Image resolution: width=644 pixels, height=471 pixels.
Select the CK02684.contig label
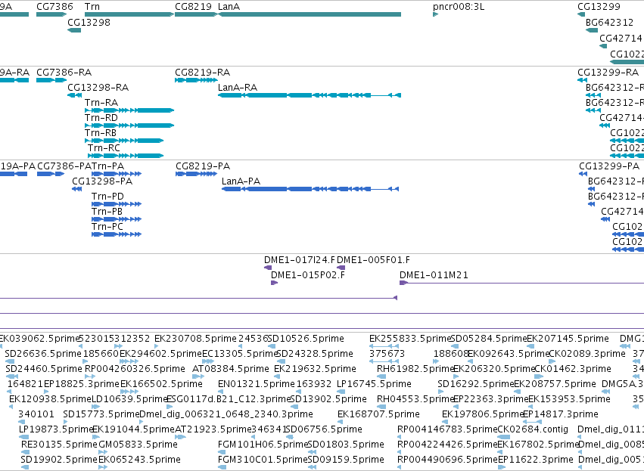(x=533, y=429)
